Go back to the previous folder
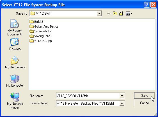The width and height of the screenshot is (158, 117). 109,13
